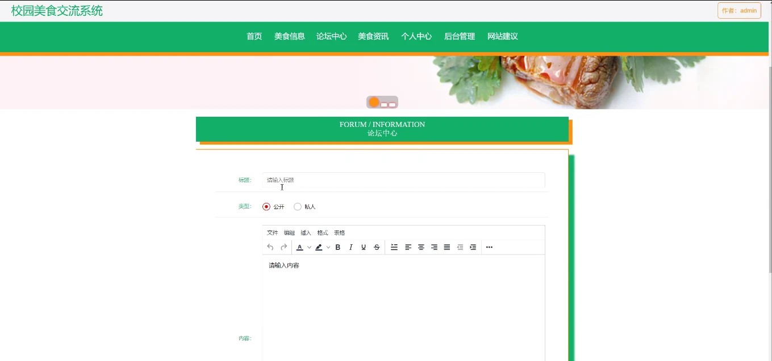Select the 公开 radio button

pos(266,207)
